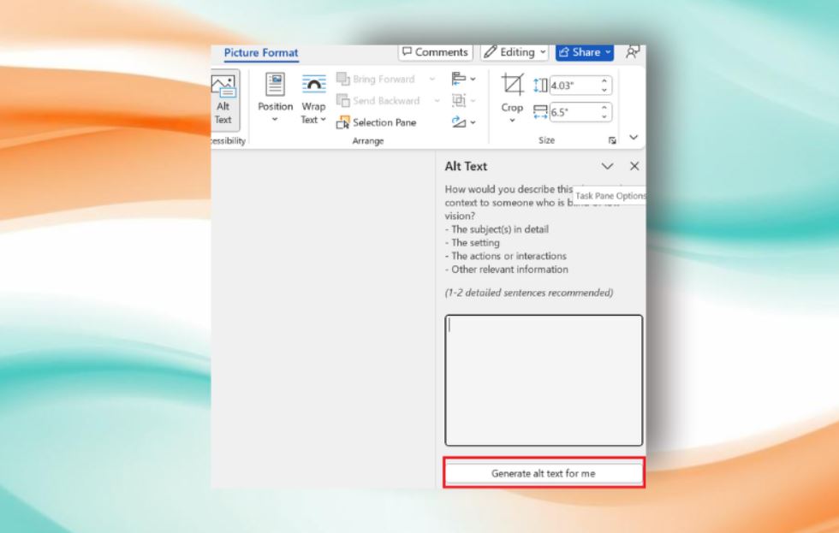Switch to the Picture Format tab
The width and height of the screenshot is (839, 533).
pyautogui.click(x=260, y=53)
